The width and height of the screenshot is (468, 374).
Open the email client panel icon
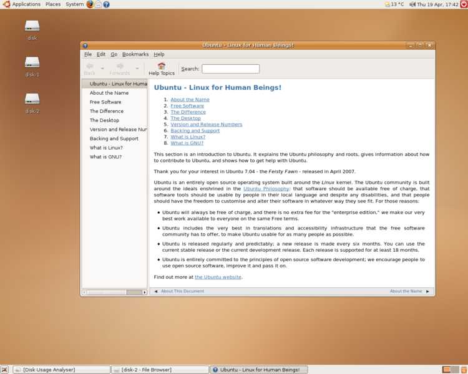coord(98,4)
